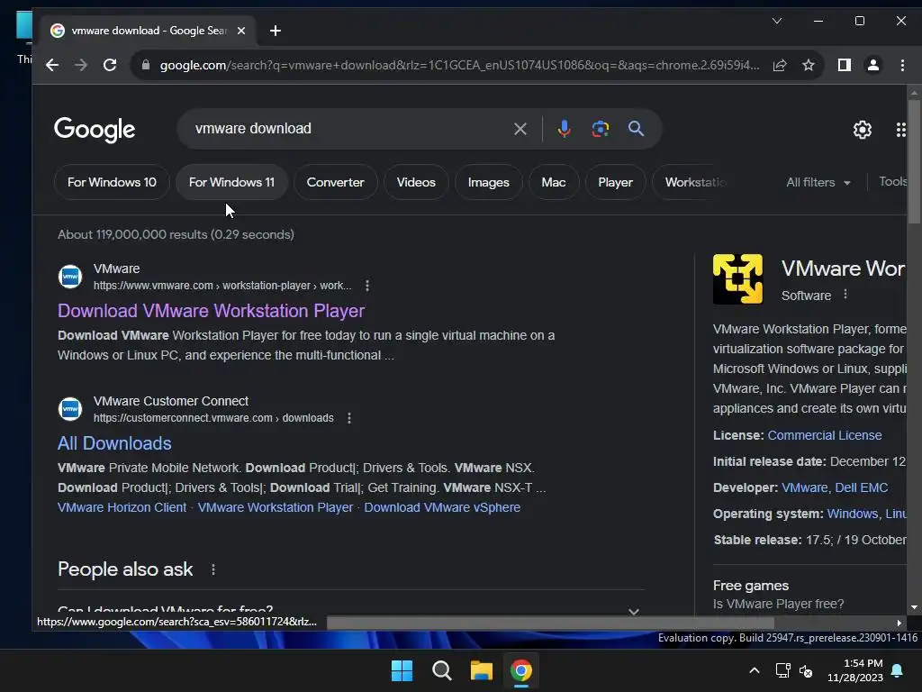This screenshot has width=922, height=692.
Task: Click Chrome icon in taskbar
Action: (x=521, y=670)
